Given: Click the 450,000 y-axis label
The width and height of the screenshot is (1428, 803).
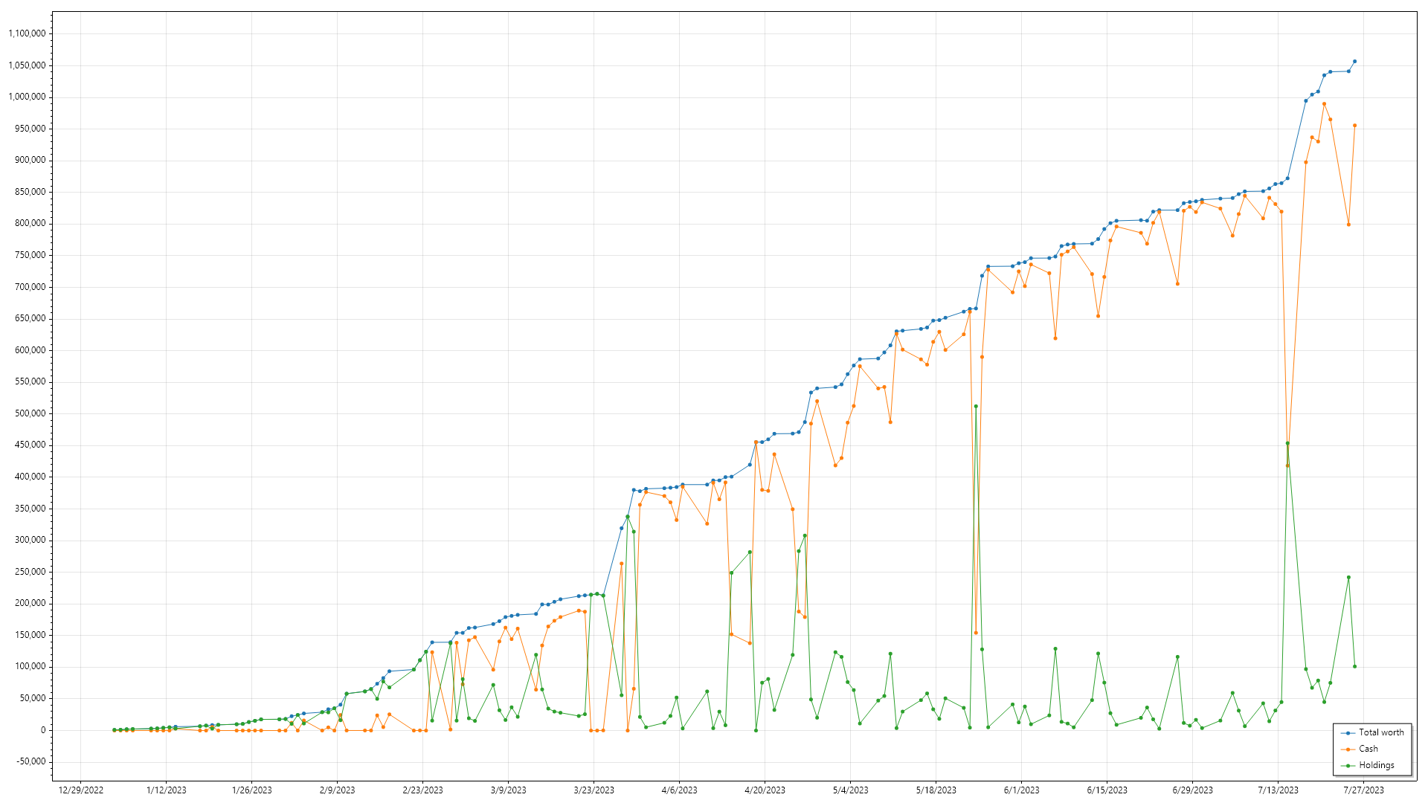Looking at the screenshot, I should [30, 445].
